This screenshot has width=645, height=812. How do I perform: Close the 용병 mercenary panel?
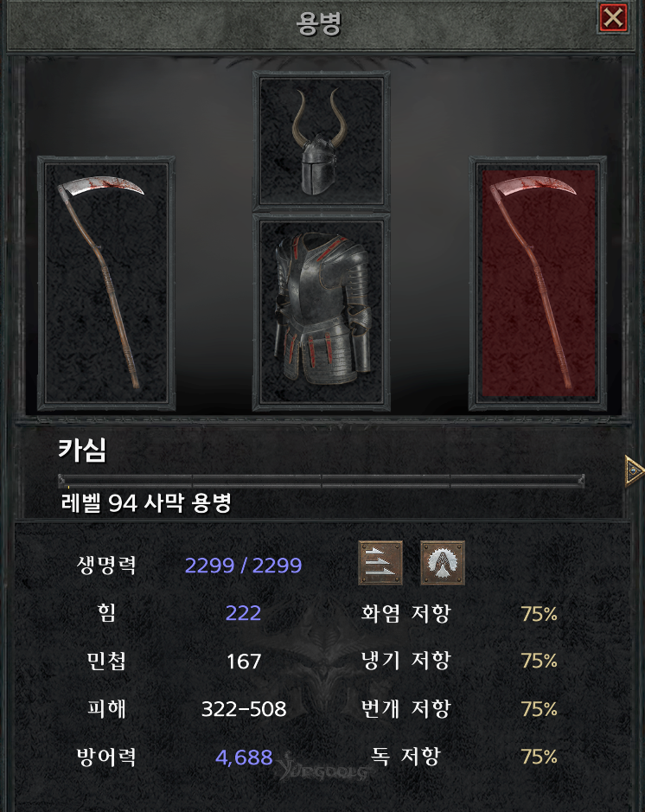click(613, 19)
